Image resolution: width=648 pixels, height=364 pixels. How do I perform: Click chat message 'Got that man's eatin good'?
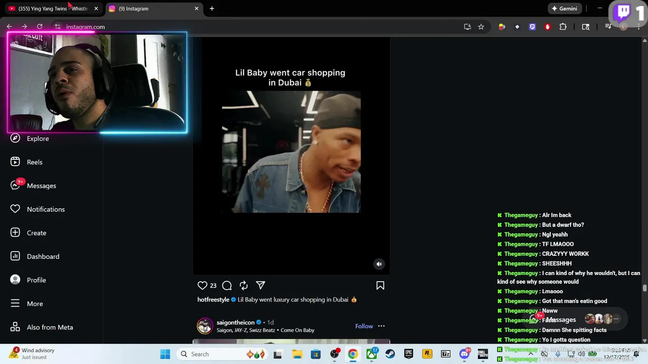point(575,301)
